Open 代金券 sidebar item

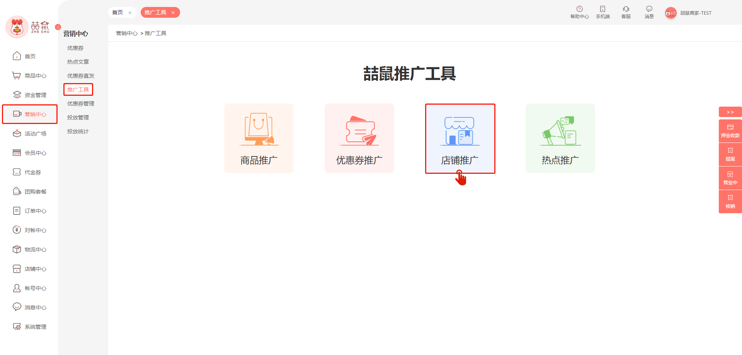pyautogui.click(x=27, y=172)
